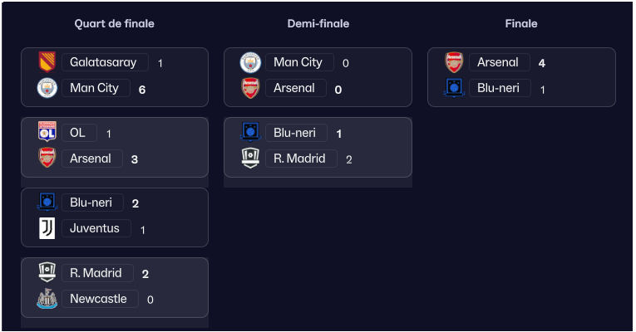Click the Newcastle club crest
The image size is (636, 332).
[x=47, y=299]
